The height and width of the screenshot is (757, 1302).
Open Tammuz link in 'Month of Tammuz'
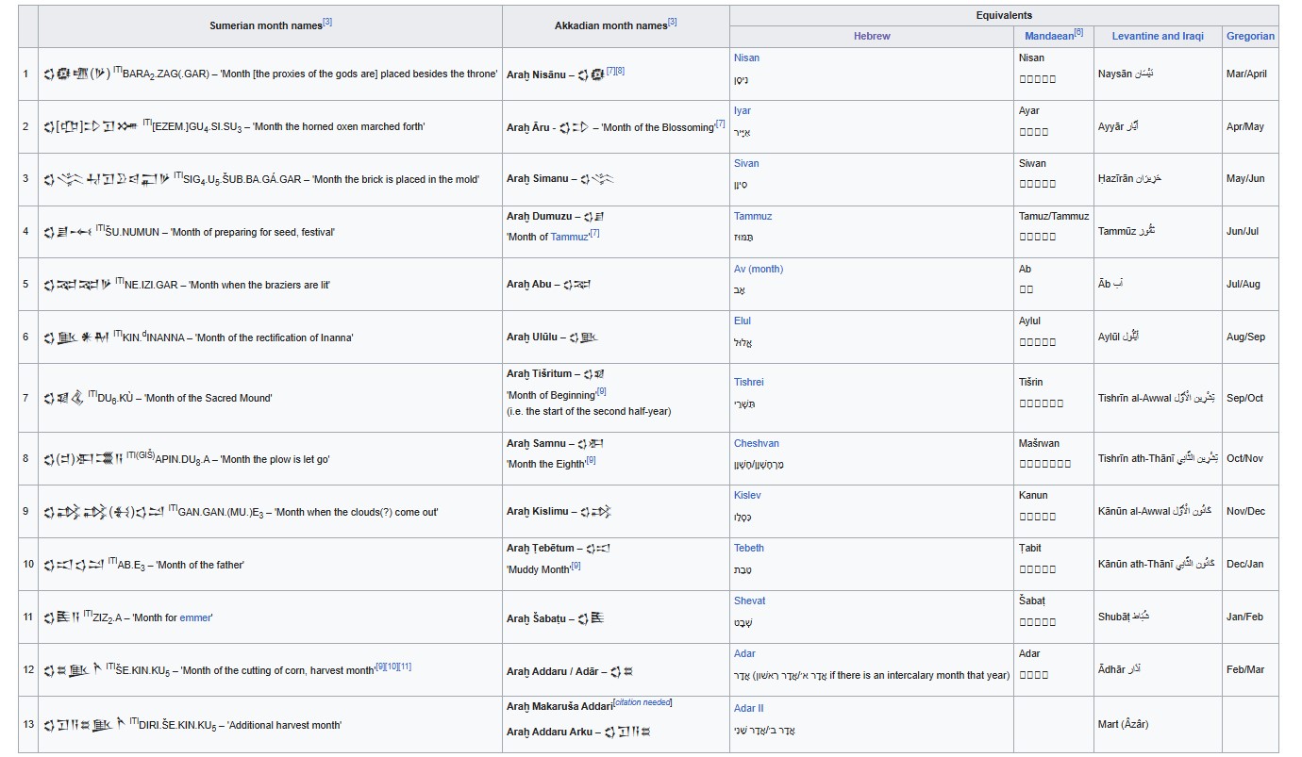pyautogui.click(x=570, y=237)
